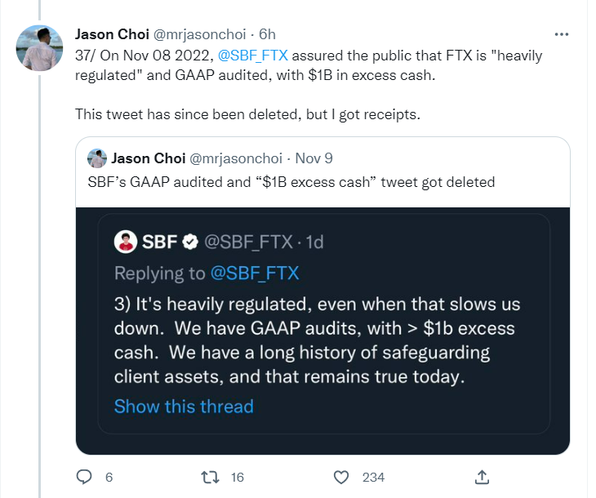Click Jason Choi name in quoted tweet
This screenshot has height=498, width=596.
pyautogui.click(x=147, y=158)
